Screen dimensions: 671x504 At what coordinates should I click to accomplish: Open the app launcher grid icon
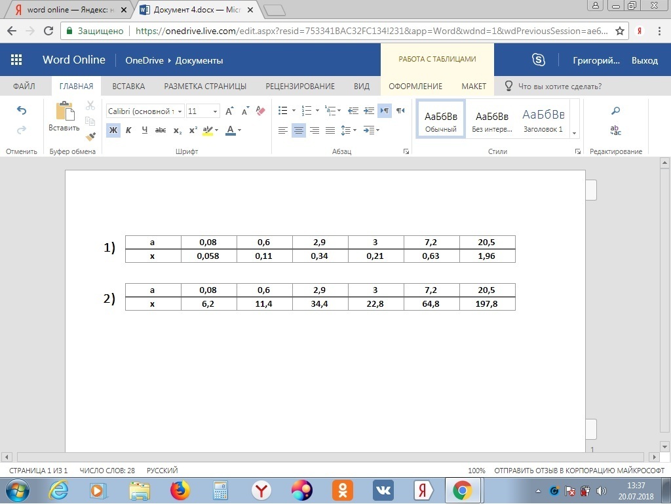pyautogui.click(x=16, y=60)
